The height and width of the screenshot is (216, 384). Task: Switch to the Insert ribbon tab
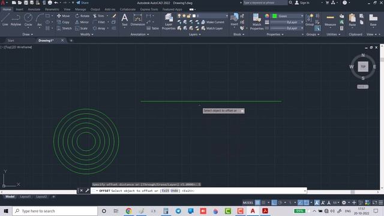[19, 10]
